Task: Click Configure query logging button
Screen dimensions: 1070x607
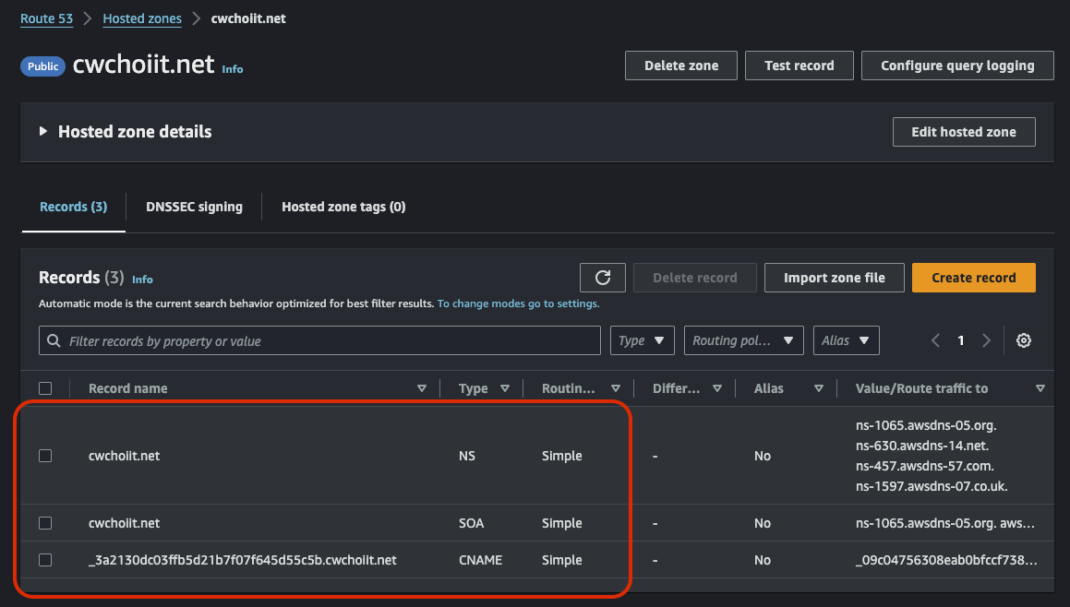Action: (x=957, y=65)
